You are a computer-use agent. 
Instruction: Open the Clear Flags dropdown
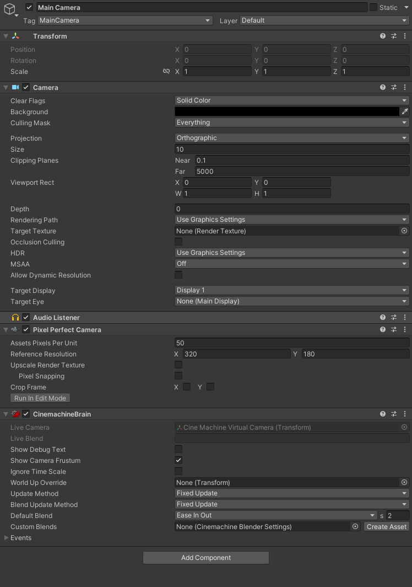[x=292, y=100]
